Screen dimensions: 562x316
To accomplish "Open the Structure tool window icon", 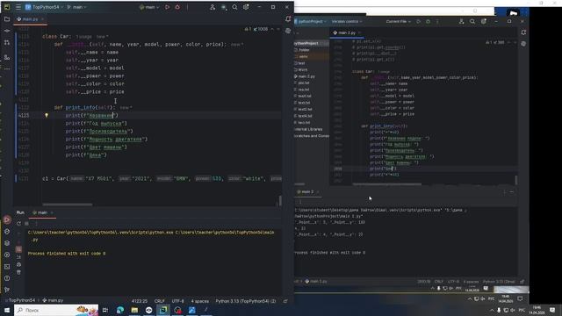I will coord(7,57).
